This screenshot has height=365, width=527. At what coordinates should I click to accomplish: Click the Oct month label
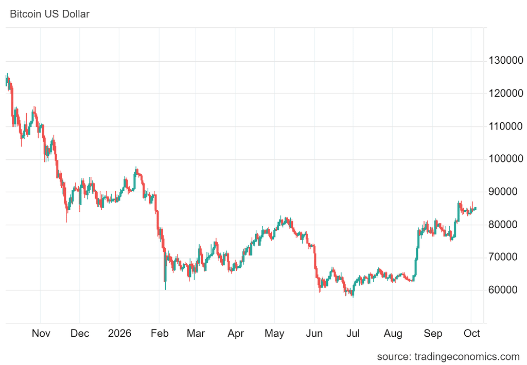coord(471,333)
